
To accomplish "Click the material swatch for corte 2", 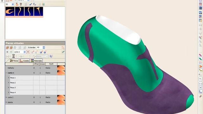I will pos(61,97).
